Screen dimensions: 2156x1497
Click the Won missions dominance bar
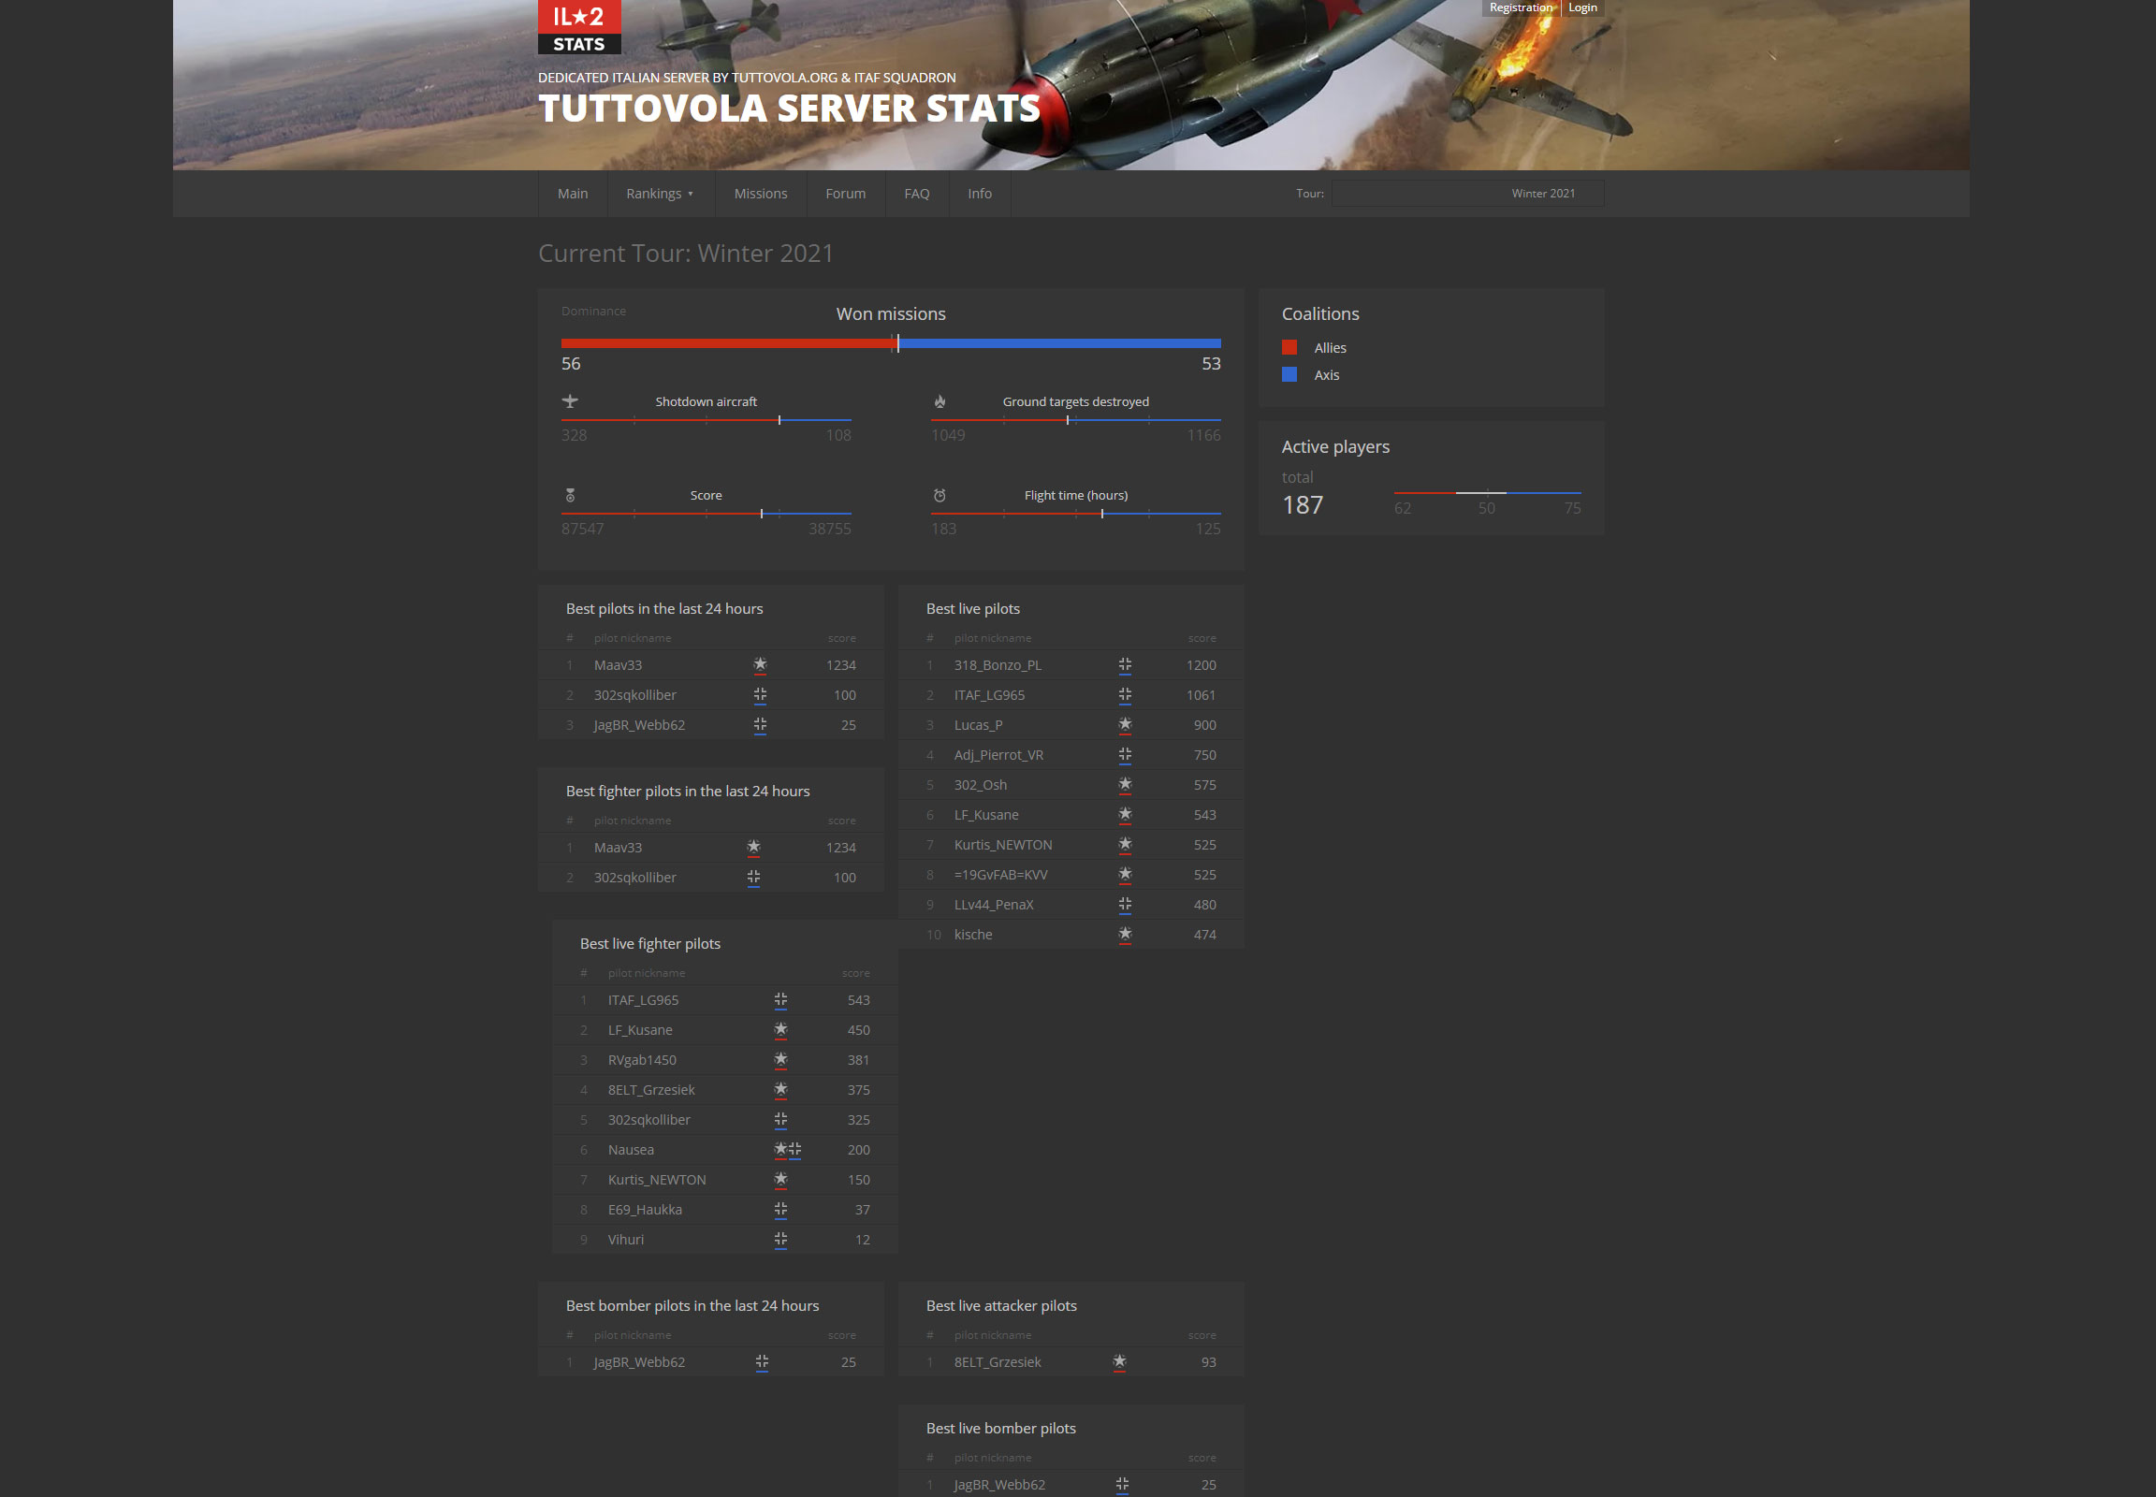[890, 343]
